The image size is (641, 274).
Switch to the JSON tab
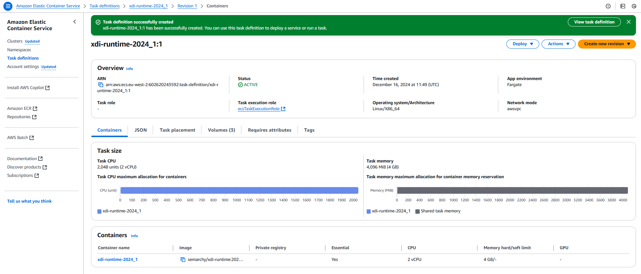pos(141,130)
